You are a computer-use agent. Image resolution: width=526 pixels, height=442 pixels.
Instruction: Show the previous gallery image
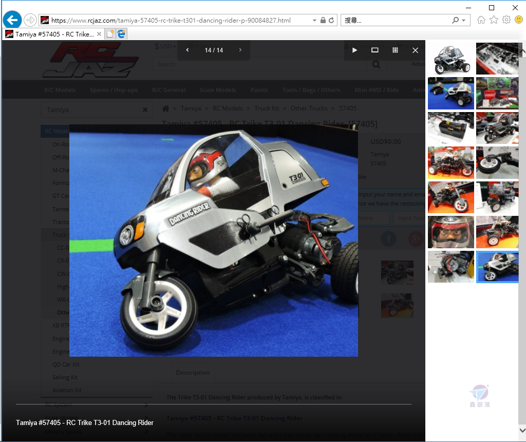click(187, 50)
